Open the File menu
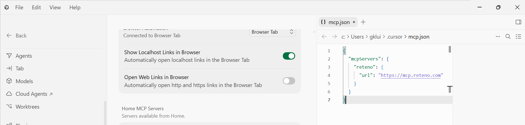The width and height of the screenshot is (525, 125). point(19,7)
